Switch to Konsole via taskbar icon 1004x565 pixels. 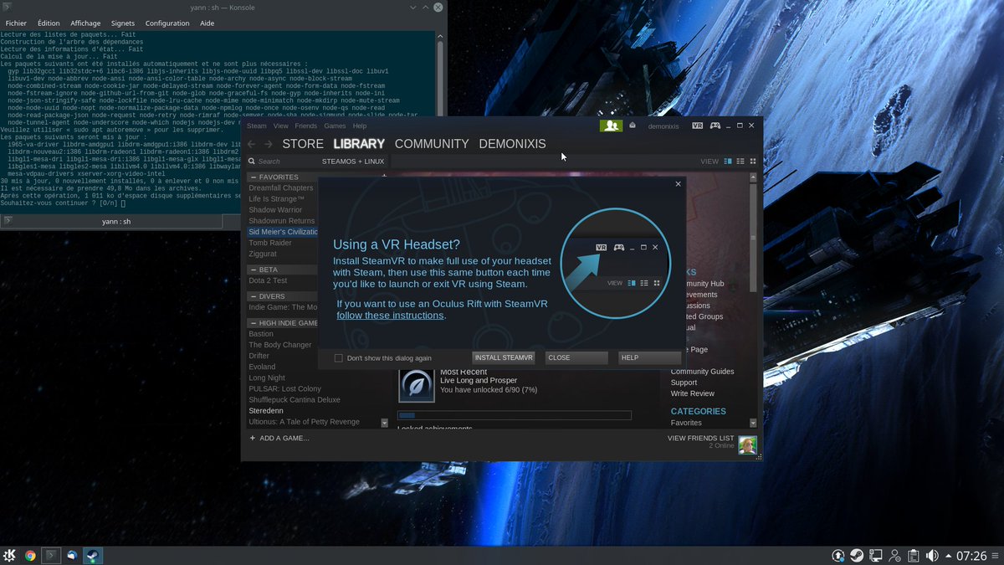coord(51,555)
